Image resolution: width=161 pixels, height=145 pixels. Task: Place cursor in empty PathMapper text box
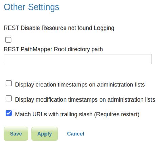(78, 59)
